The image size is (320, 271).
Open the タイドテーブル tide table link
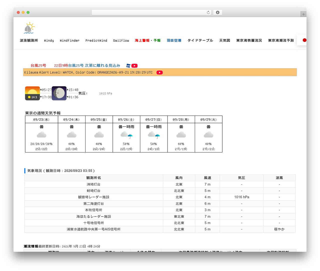point(200,40)
